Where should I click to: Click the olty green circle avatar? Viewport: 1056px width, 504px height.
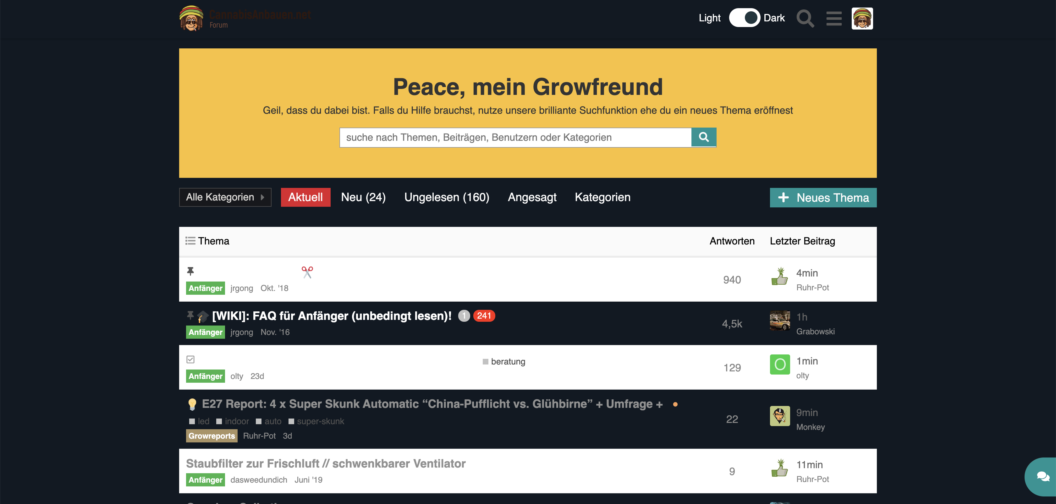(780, 364)
